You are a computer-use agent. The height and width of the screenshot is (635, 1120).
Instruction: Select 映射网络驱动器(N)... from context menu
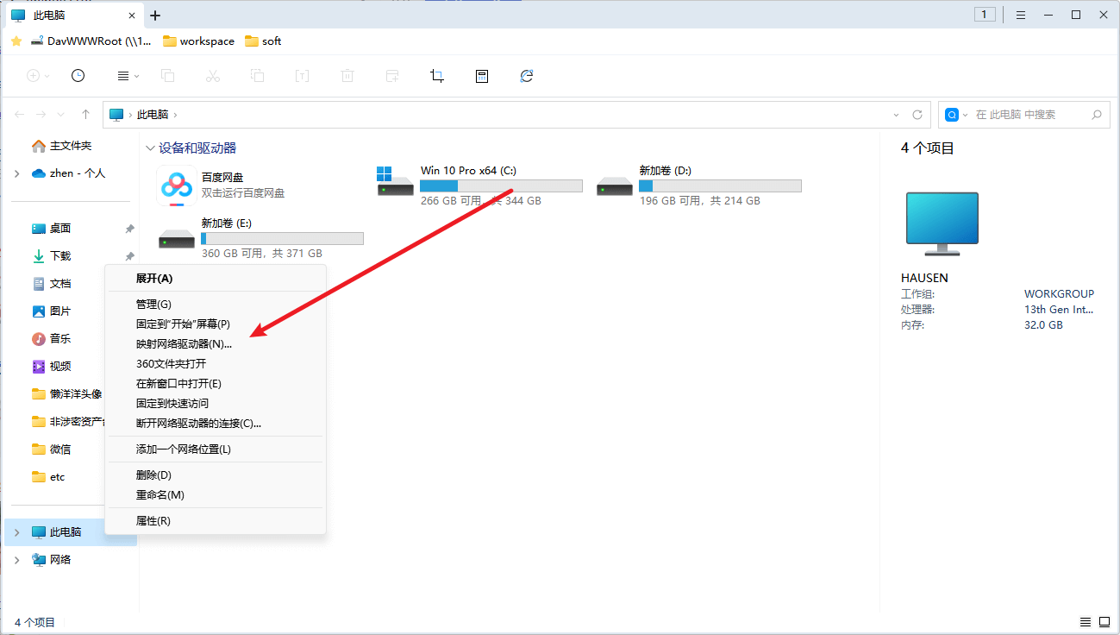tap(184, 343)
